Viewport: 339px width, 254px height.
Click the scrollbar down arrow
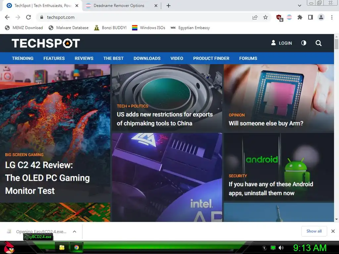336,220
